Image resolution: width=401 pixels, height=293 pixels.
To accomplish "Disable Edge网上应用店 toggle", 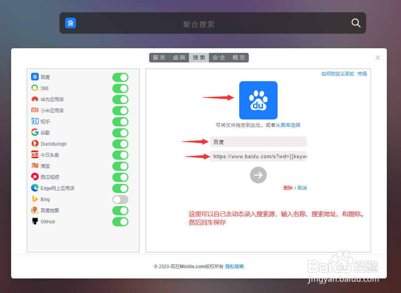I will click(x=120, y=188).
